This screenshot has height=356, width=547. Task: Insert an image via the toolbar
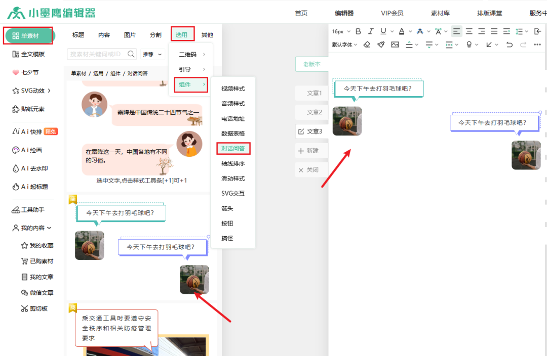395,45
